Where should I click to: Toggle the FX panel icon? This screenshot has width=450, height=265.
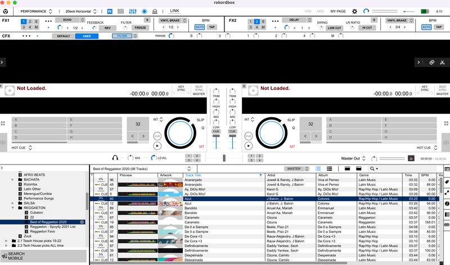click(x=110, y=11)
